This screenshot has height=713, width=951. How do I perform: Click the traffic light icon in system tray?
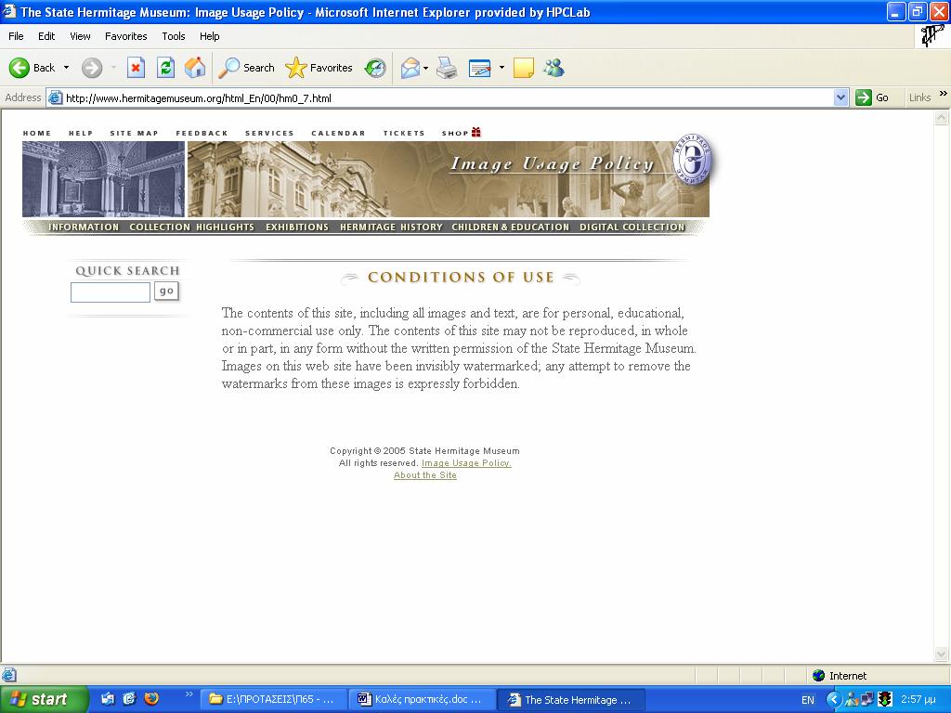click(885, 699)
